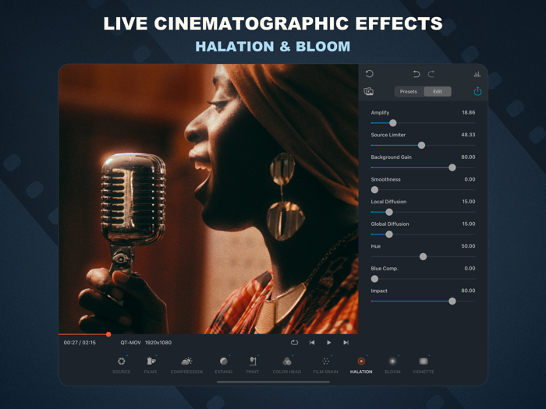Open the Vignette module
The height and width of the screenshot is (409, 546).
pos(423,365)
